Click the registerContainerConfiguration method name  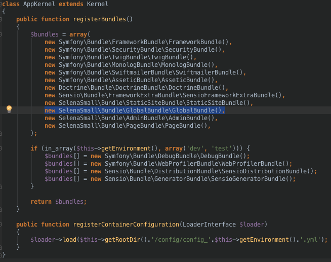(126, 224)
